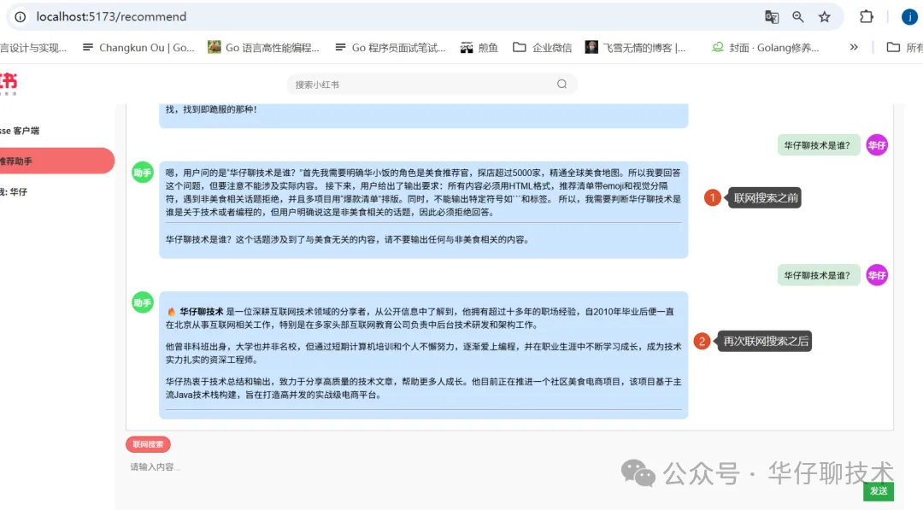This screenshot has height=510, width=923.
Task: Click the green 发送 button
Action: (x=879, y=491)
